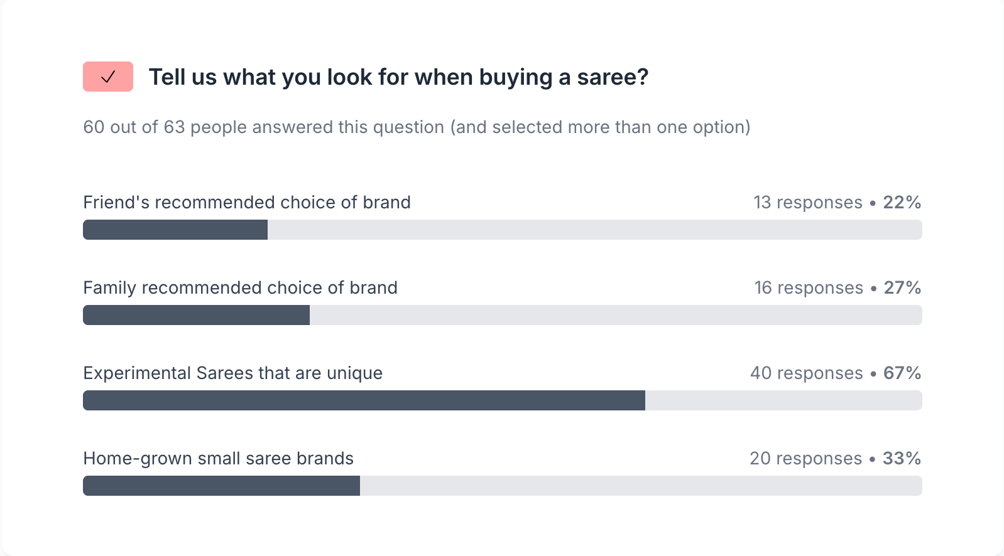The height and width of the screenshot is (556, 1004).
Task: Select "Friend's recommended choice of brand" label
Action: (x=247, y=202)
